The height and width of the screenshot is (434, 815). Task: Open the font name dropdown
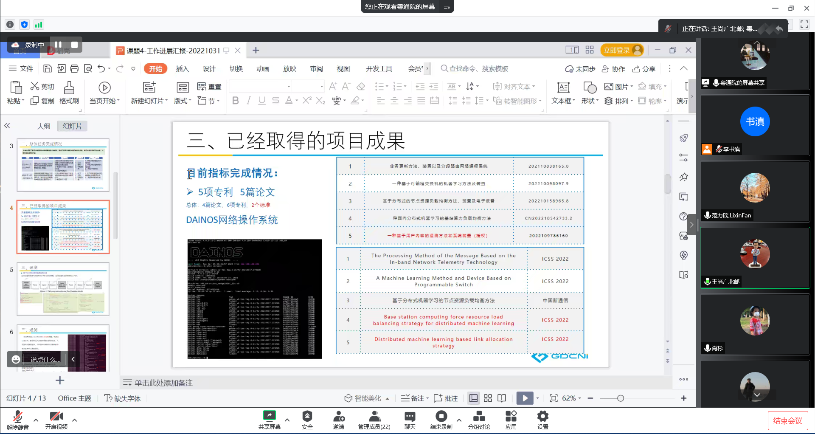[x=289, y=87]
